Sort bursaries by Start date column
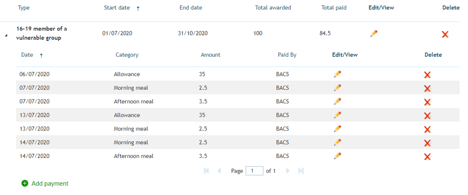 (x=117, y=8)
